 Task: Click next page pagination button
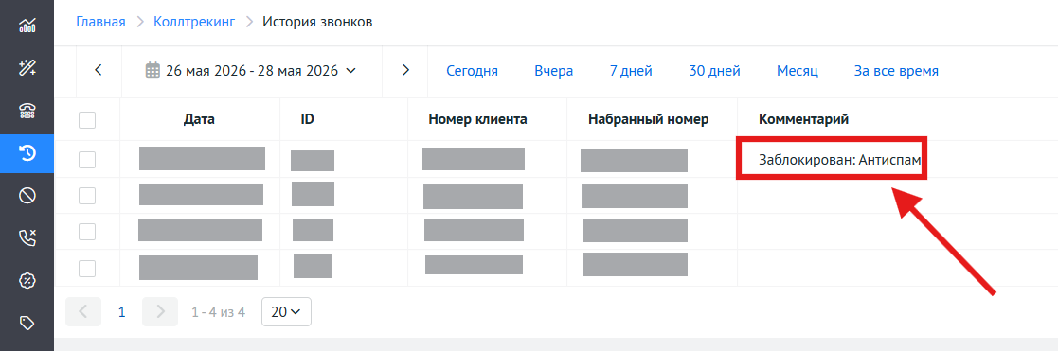pos(161,311)
